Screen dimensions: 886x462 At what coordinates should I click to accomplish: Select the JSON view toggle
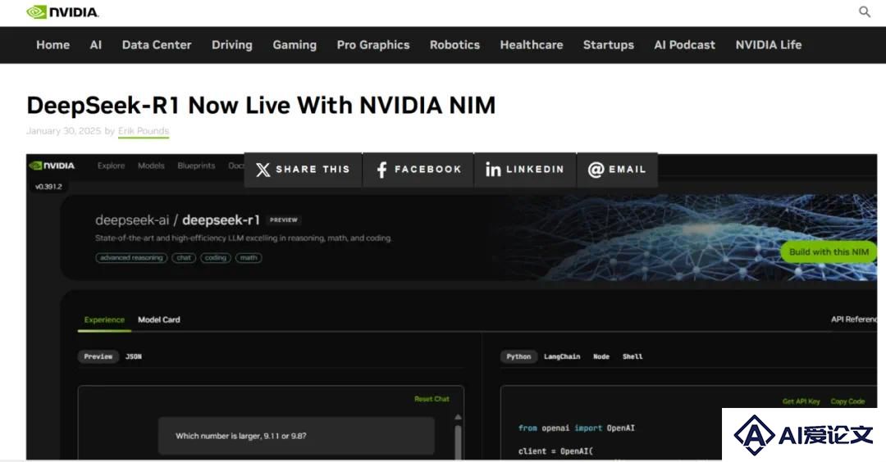coord(134,356)
